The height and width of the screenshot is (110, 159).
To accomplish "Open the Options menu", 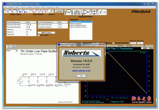I will [30, 7].
